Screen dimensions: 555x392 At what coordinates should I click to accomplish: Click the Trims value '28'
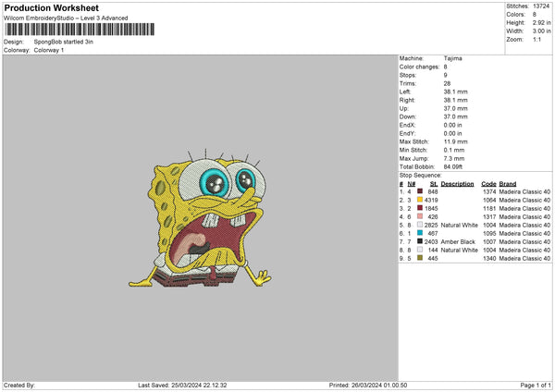447,83
